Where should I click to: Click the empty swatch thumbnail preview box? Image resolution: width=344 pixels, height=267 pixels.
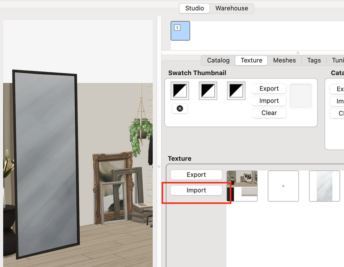(301, 95)
